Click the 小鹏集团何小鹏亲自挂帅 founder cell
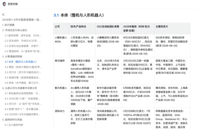Screen dimensions: 197x129 109,46
